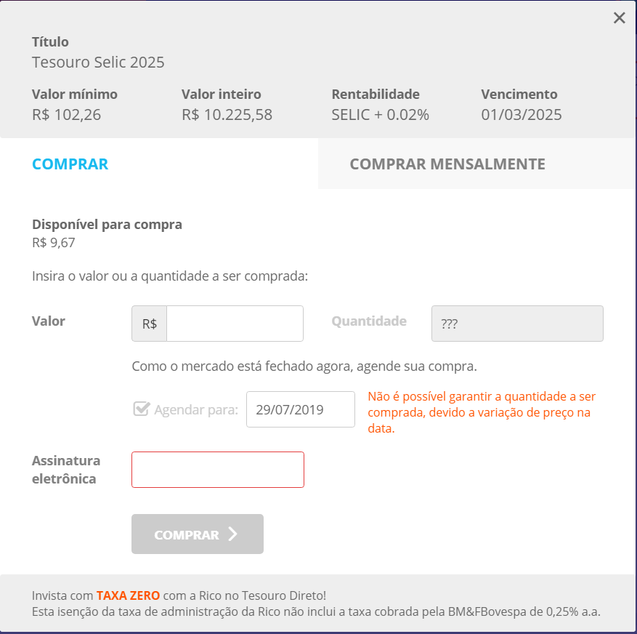This screenshot has height=634, width=637.
Task: Click the Valor inteiro amount R$ 10.225,58
Action: (x=227, y=115)
